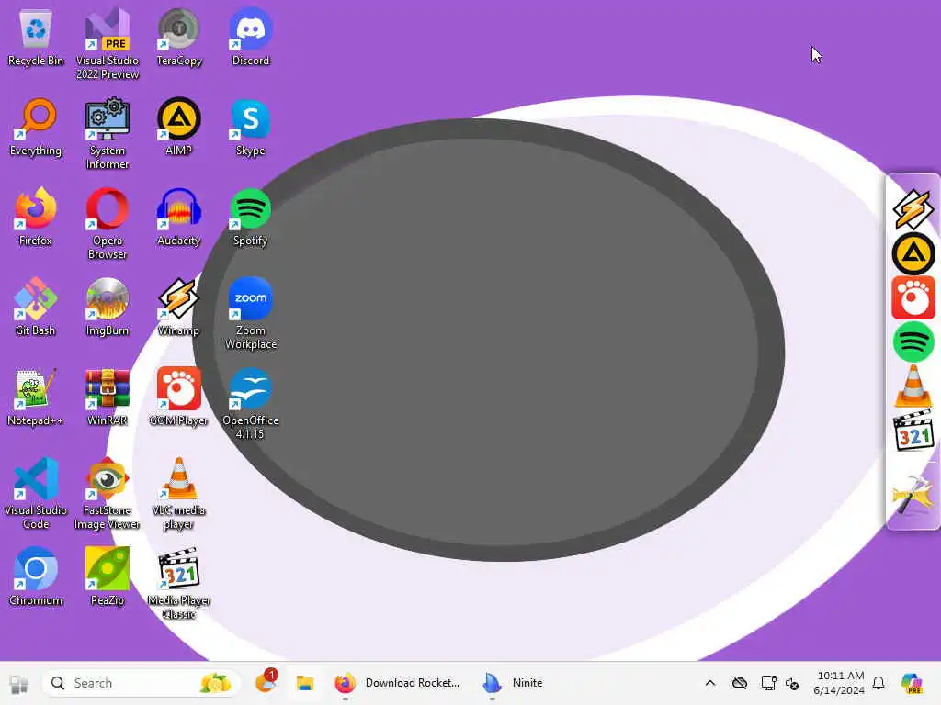
Task: Select the Spotify desktop shortcut with label
Action: click(x=250, y=217)
